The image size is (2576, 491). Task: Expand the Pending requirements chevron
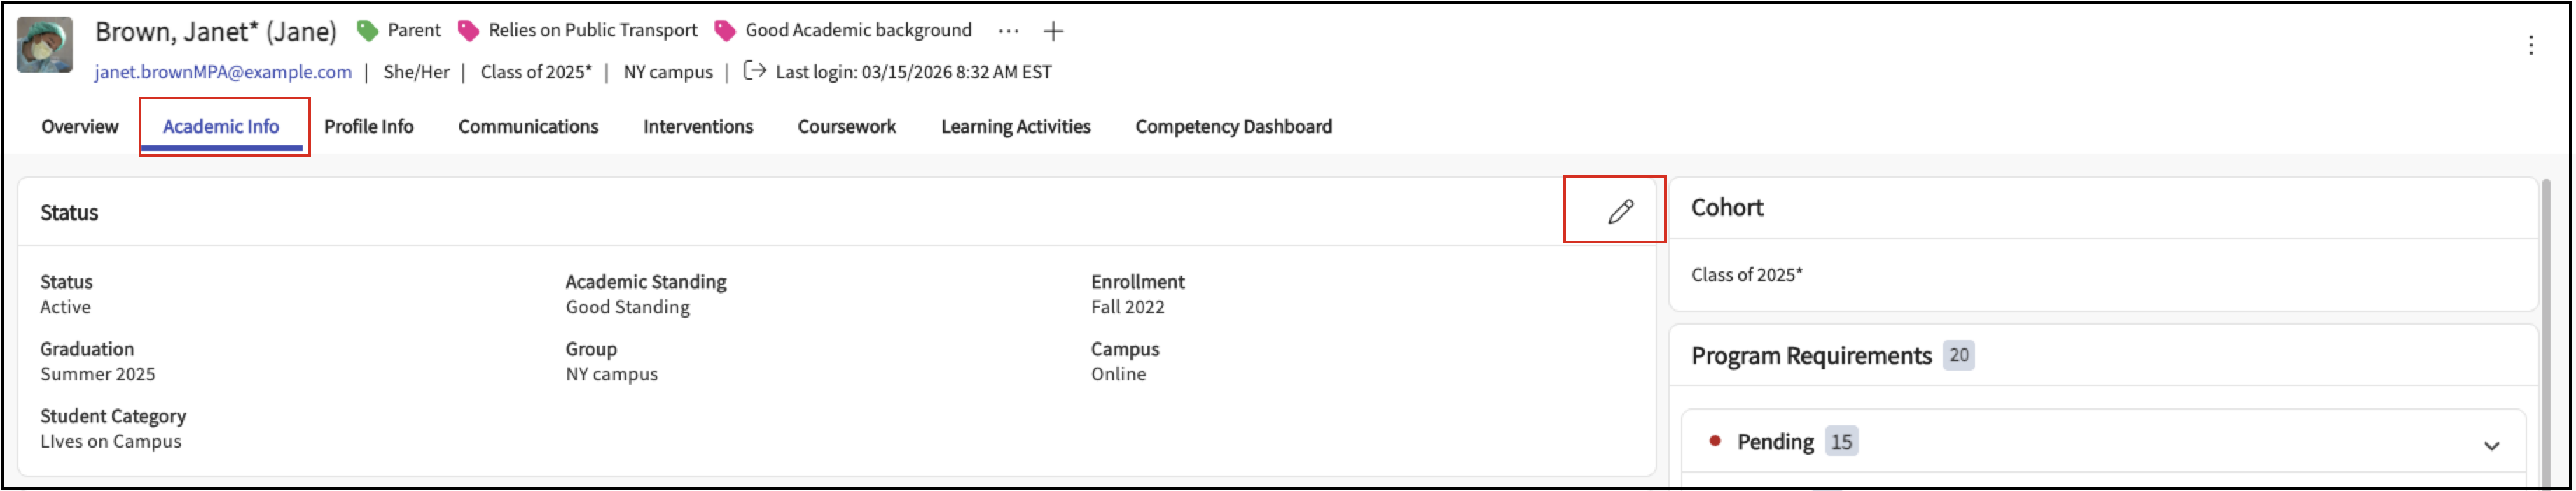click(x=2491, y=445)
